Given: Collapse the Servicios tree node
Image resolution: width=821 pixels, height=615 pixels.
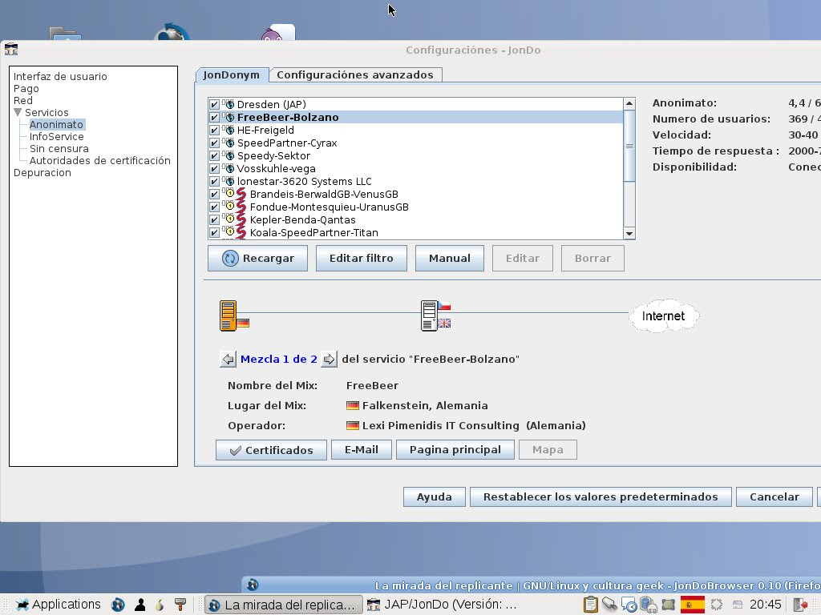Looking at the screenshot, I should (x=18, y=112).
